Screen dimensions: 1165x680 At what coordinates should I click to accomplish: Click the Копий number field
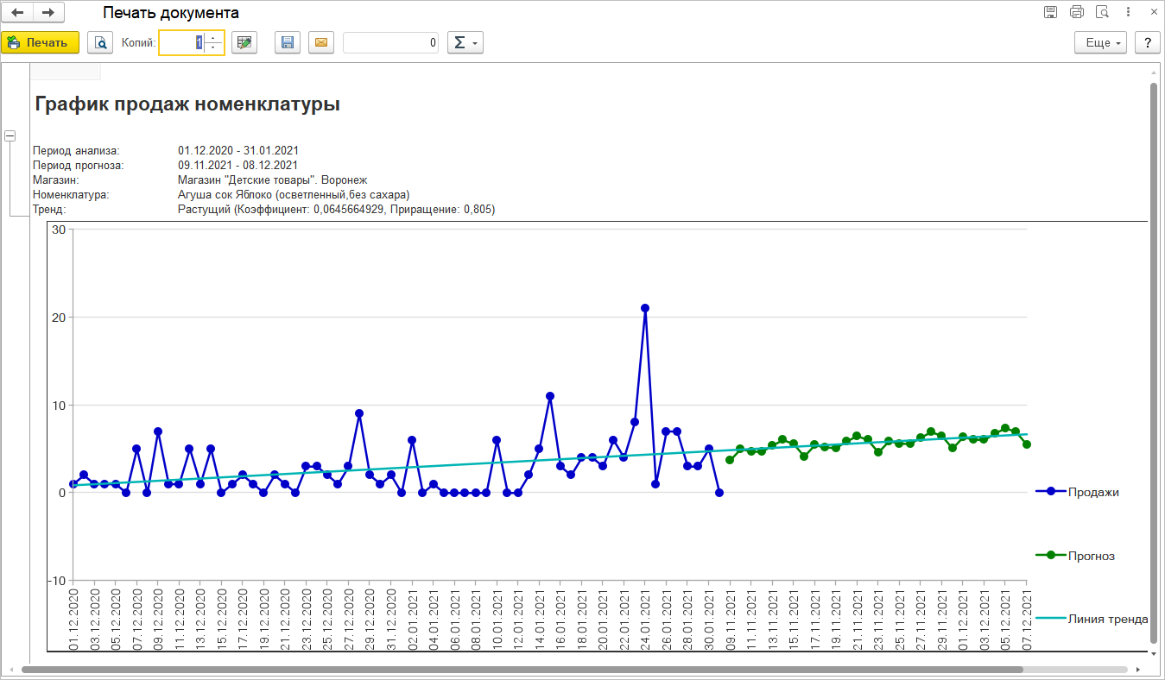(x=182, y=42)
